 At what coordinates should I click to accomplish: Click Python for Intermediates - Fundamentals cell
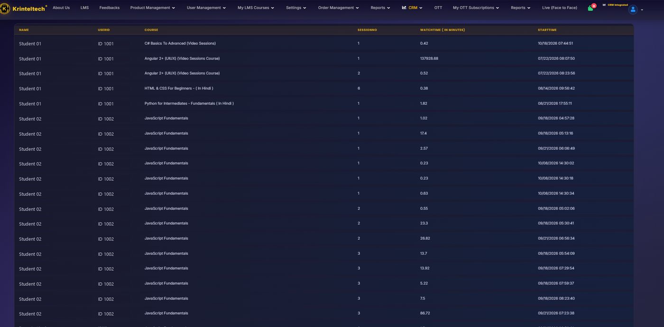[x=189, y=104]
